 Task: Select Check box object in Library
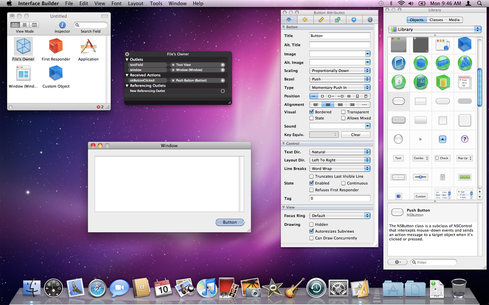click(x=442, y=158)
